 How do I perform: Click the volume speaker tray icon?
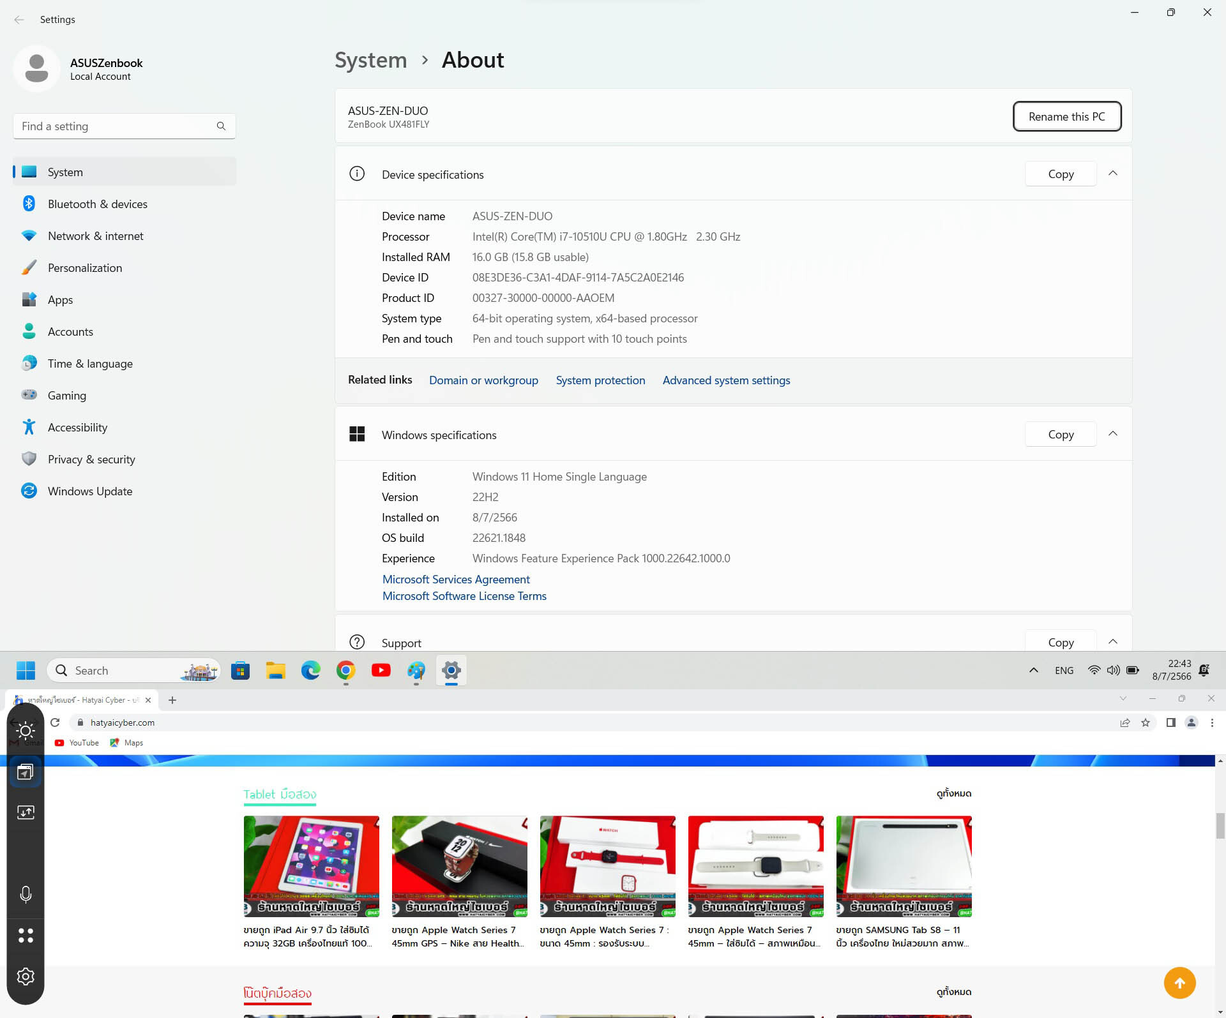pyautogui.click(x=1113, y=670)
